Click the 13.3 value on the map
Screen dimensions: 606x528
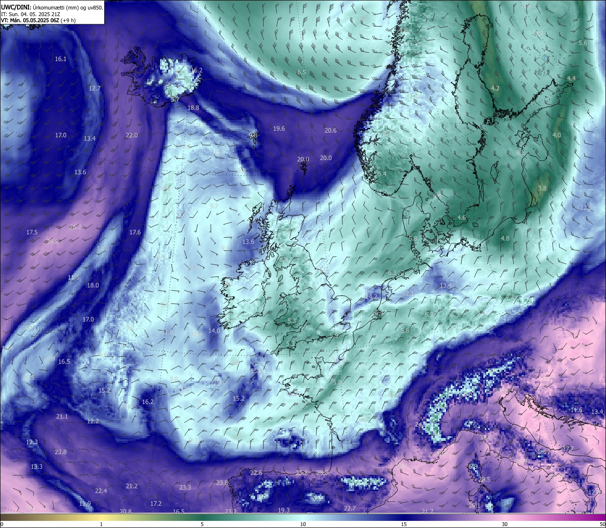(36, 467)
